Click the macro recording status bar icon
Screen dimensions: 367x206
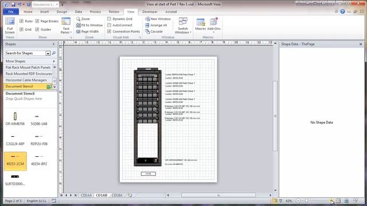(54, 201)
